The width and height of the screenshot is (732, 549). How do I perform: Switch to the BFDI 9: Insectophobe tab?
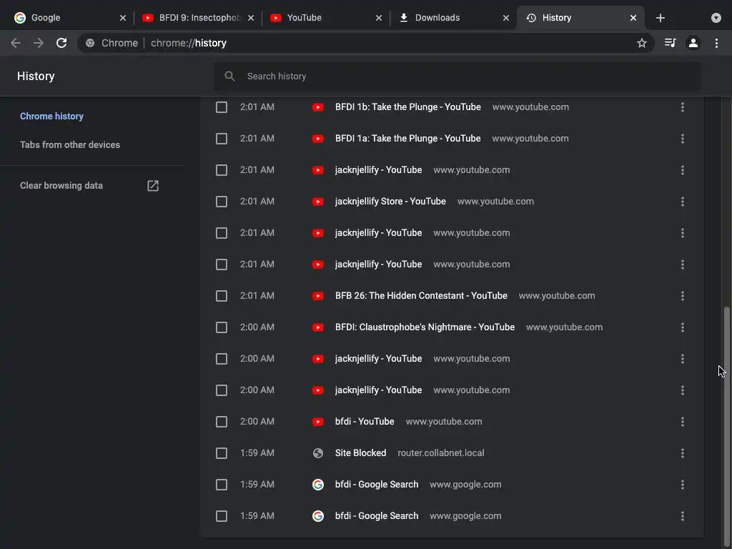tap(198, 18)
